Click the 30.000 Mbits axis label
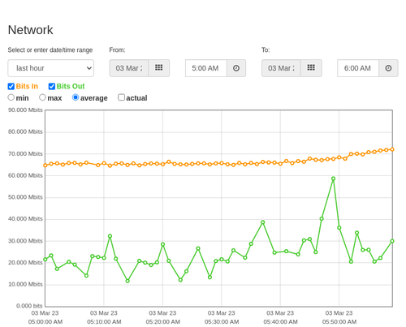The height and width of the screenshot is (327, 406). (25, 241)
